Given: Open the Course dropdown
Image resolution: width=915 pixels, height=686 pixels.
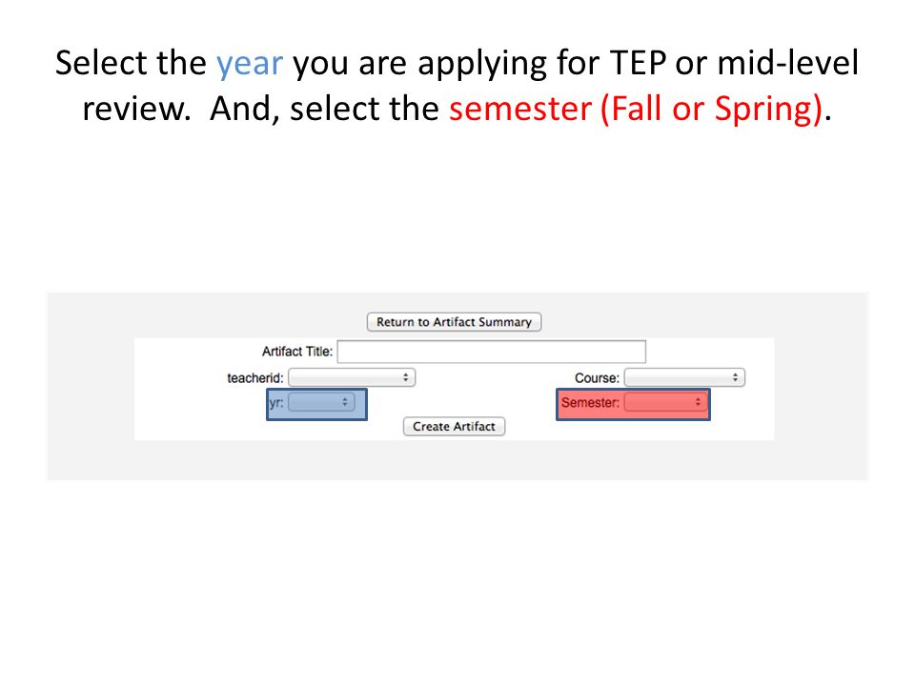Looking at the screenshot, I should click(684, 378).
